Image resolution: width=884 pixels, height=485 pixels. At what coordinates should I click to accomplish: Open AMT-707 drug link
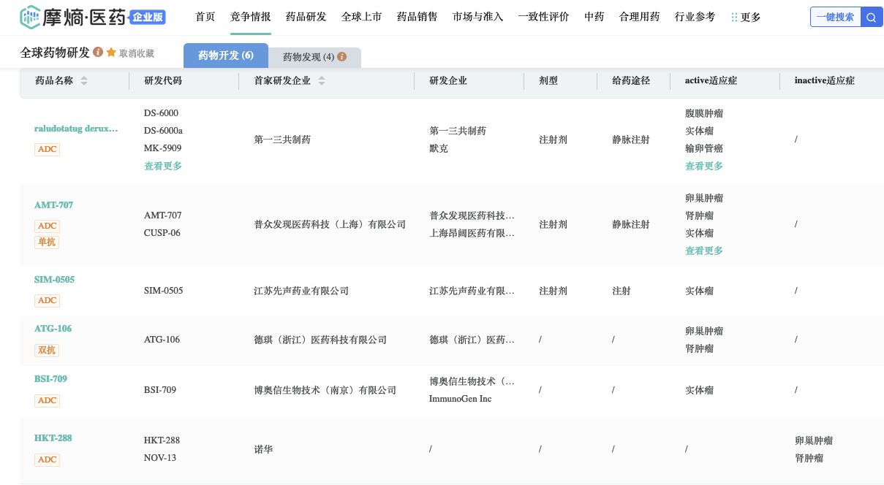54,205
